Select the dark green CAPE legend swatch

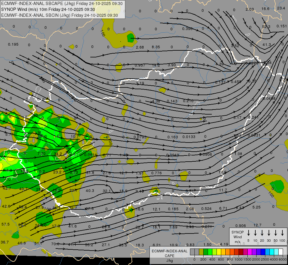click(x=206, y=252)
